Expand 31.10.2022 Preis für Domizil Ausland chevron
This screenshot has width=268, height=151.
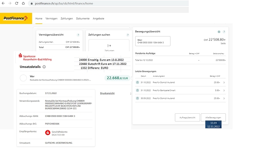click(x=224, y=83)
